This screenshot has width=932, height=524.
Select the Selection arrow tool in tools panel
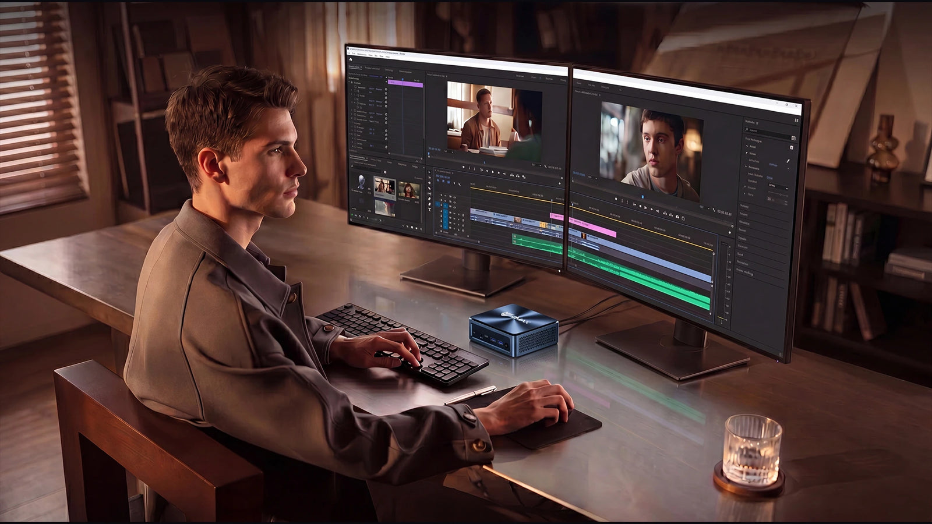coord(429,172)
